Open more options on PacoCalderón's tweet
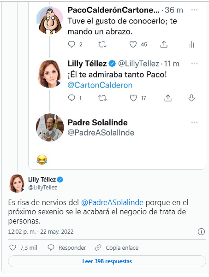209x277 pixels. tap(194, 10)
